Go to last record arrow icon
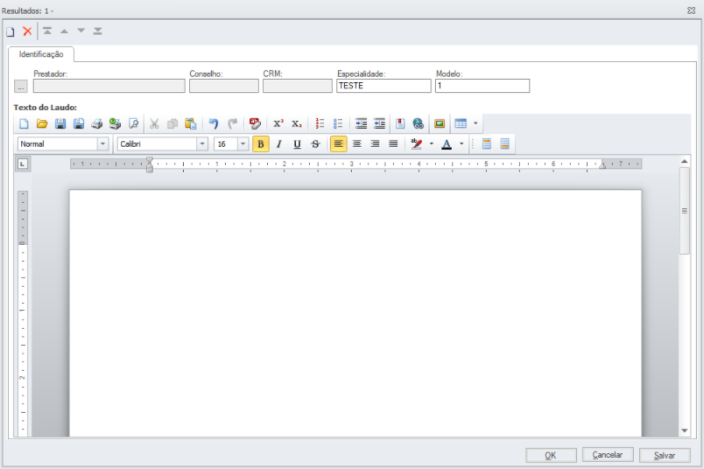This screenshot has width=704, height=469. [97, 31]
